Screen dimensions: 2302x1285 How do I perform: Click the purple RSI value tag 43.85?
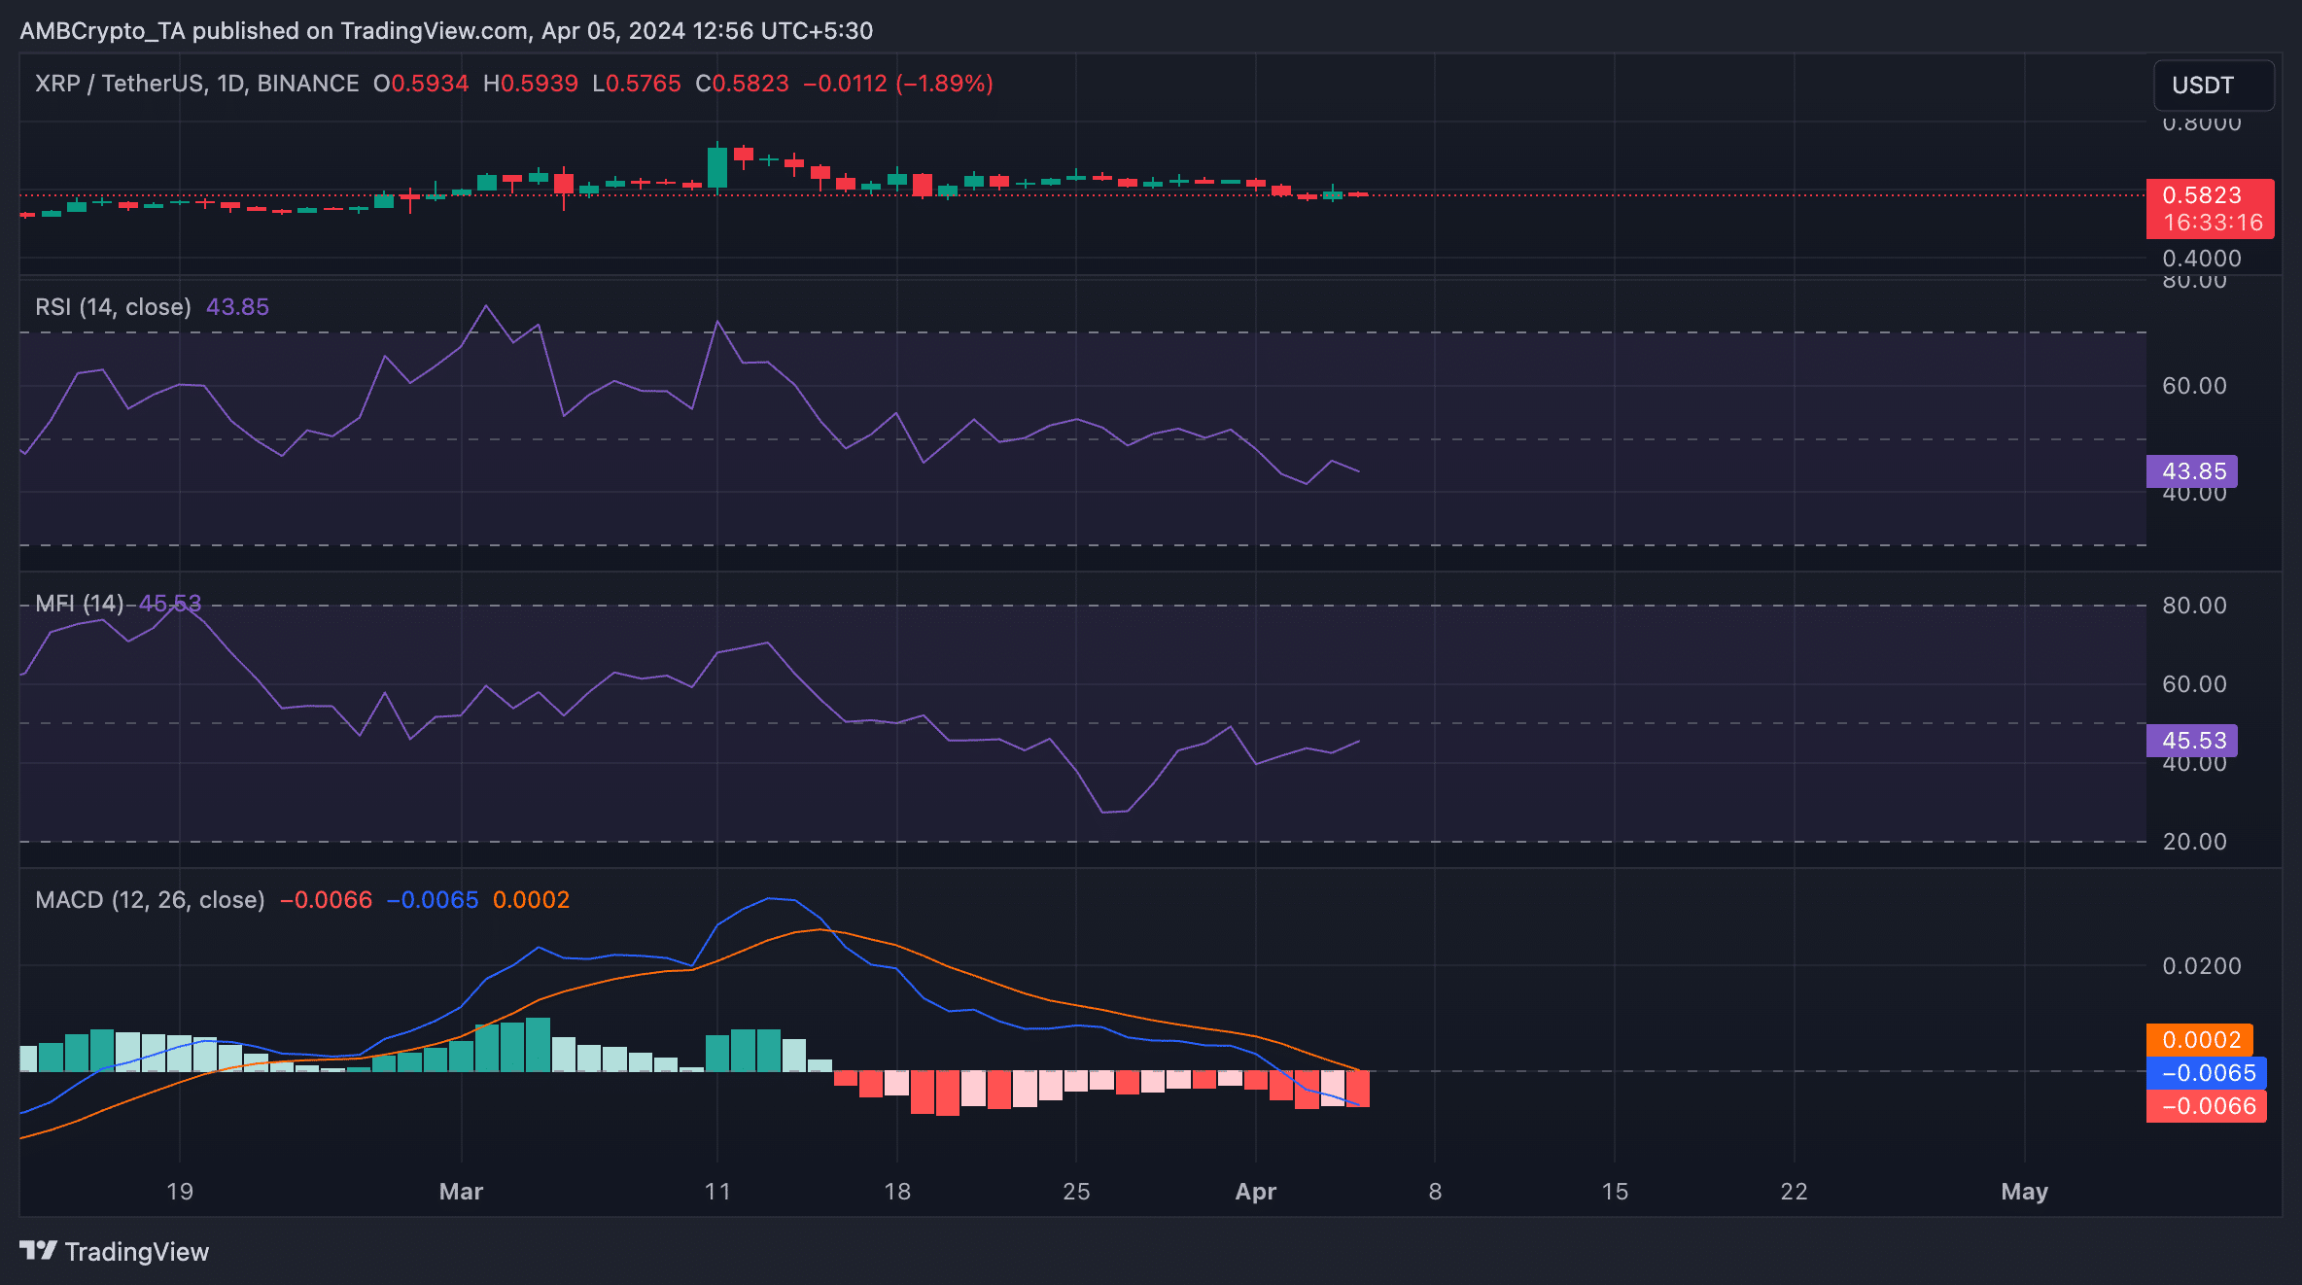[2192, 471]
